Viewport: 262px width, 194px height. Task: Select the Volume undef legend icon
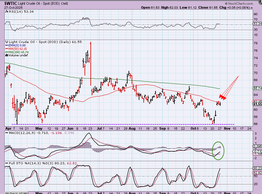pyautogui.click(x=7, y=55)
